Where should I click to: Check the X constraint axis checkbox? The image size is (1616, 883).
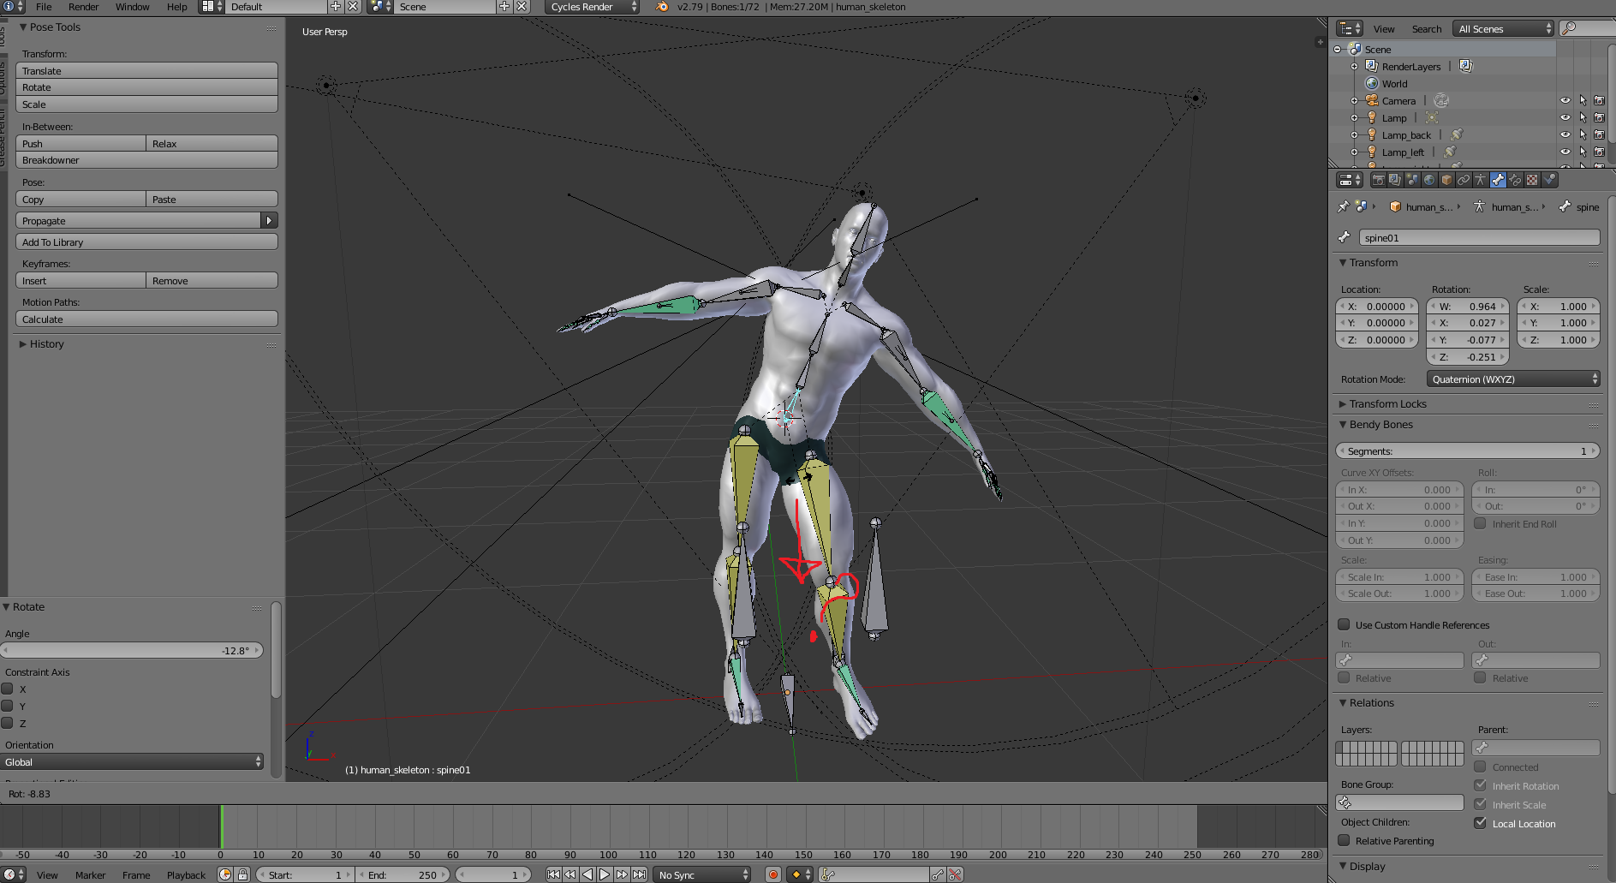(x=8, y=689)
